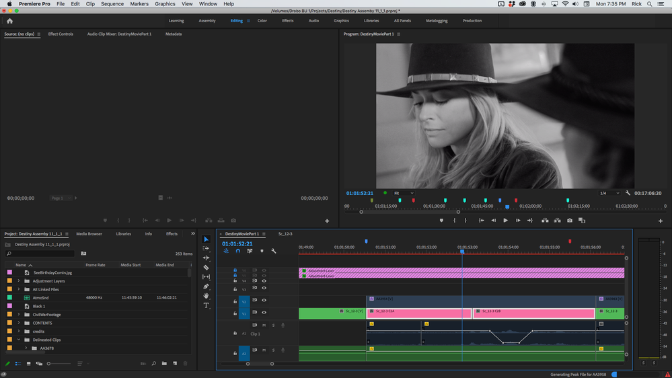
Task: Expand the CivilWarFootage bin
Action: pos(19,315)
